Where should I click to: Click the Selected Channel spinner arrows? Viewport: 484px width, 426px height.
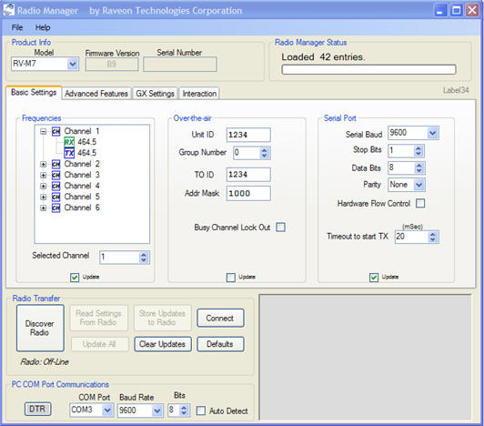144,258
